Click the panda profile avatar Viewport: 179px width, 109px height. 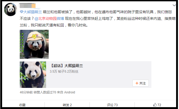(11, 10)
